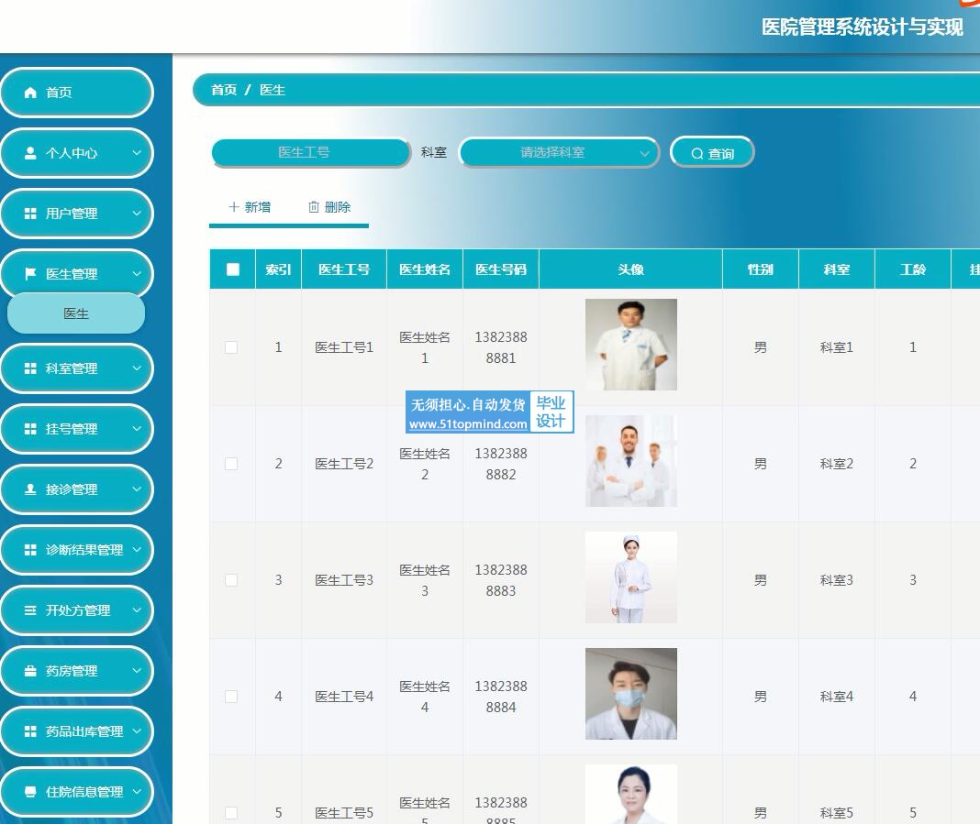Expand the 科室管理 menu chevron

coord(137,368)
